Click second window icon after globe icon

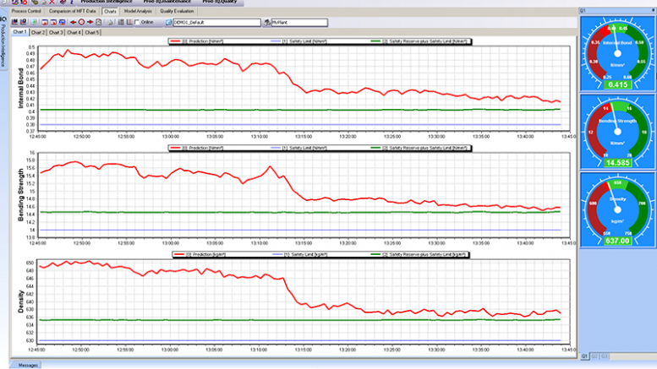coord(53,22)
